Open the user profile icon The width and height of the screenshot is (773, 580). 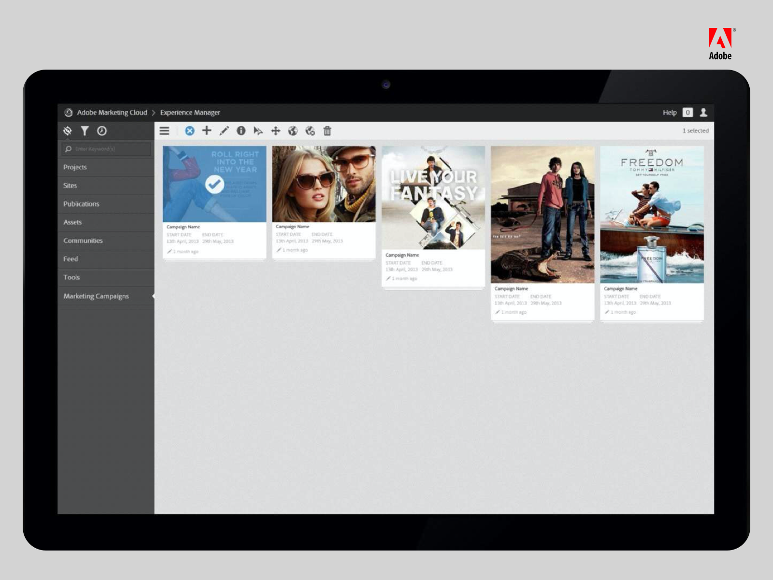coord(703,112)
